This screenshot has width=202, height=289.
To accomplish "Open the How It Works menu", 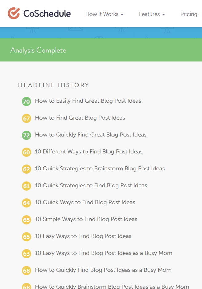I will tap(102, 14).
